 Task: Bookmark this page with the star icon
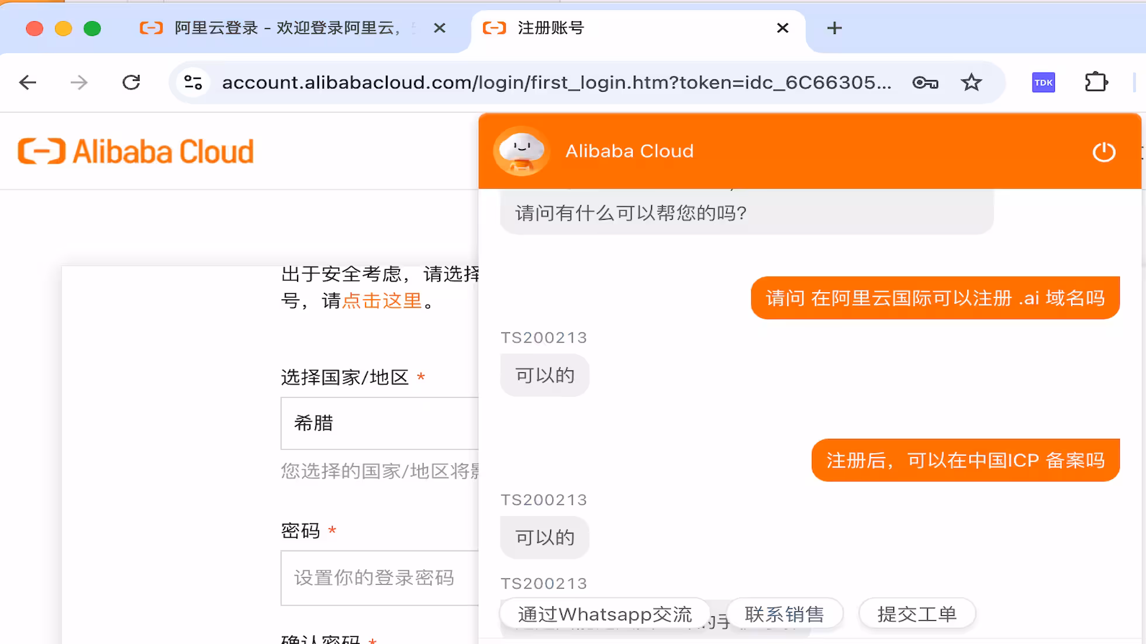[x=971, y=82]
